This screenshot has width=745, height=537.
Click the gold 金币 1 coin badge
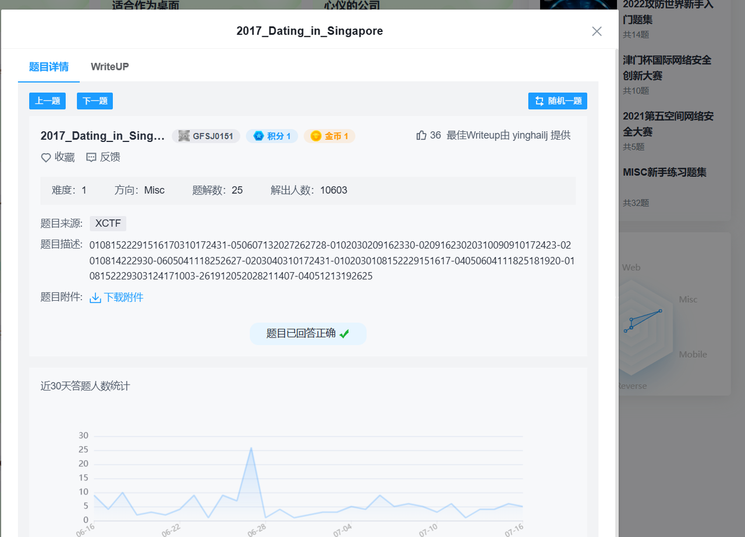[329, 136]
